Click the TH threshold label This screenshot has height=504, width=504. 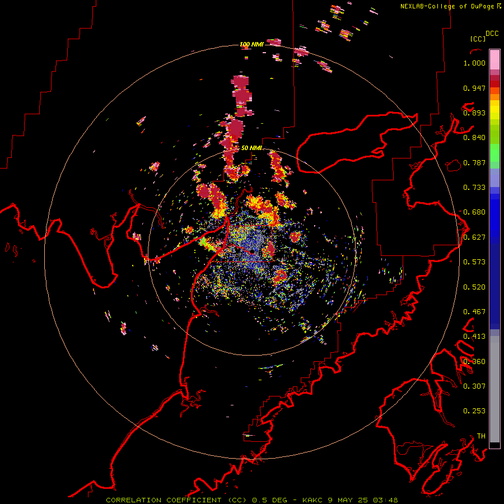481,436
